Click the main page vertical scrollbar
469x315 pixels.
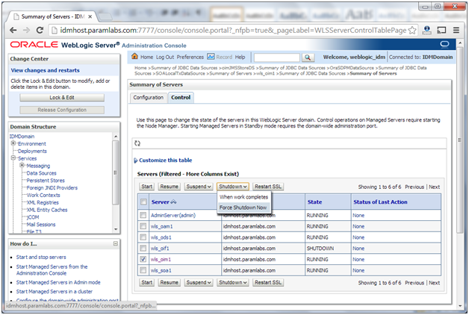click(460, 140)
